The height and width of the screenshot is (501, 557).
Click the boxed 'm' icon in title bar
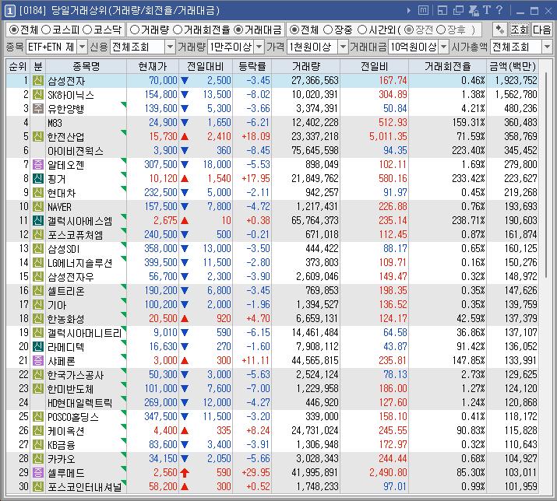coord(423,10)
